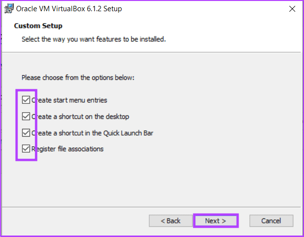Viewport: 304px width, 237px height.
Task: Click the 'shortcut on the desktop' label text
Action: [x=94, y=117]
